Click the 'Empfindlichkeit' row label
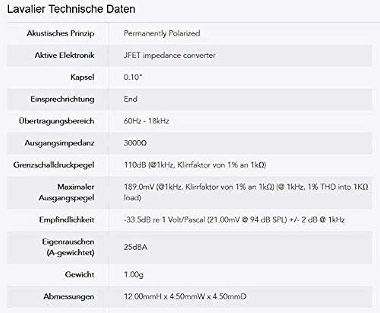The image size is (380, 313). [66, 220]
